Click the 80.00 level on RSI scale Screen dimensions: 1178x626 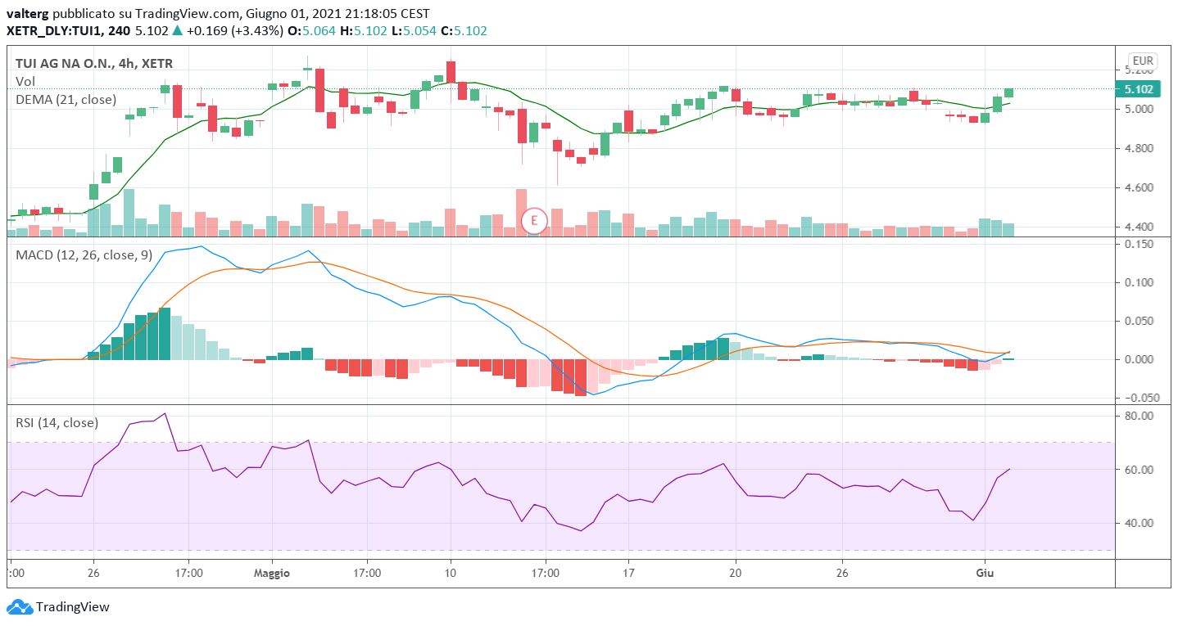point(1139,416)
